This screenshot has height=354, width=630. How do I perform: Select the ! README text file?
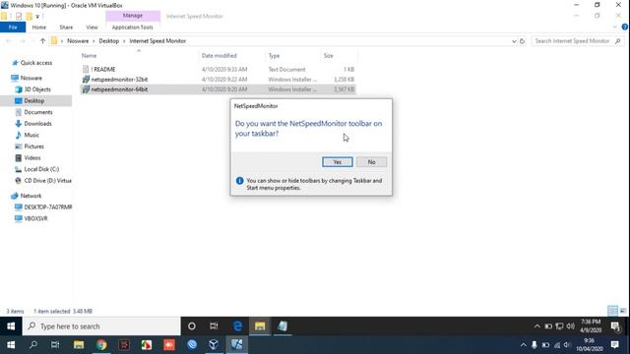click(103, 70)
